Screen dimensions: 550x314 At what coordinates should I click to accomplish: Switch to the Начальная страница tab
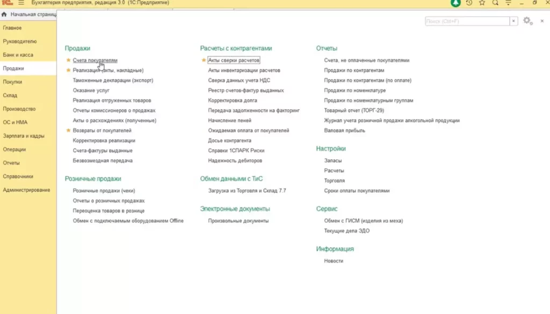tap(32, 14)
